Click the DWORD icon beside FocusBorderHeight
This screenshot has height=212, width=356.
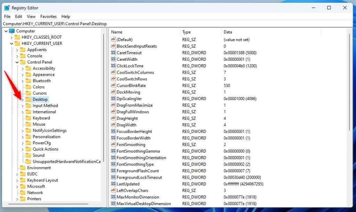click(113, 131)
